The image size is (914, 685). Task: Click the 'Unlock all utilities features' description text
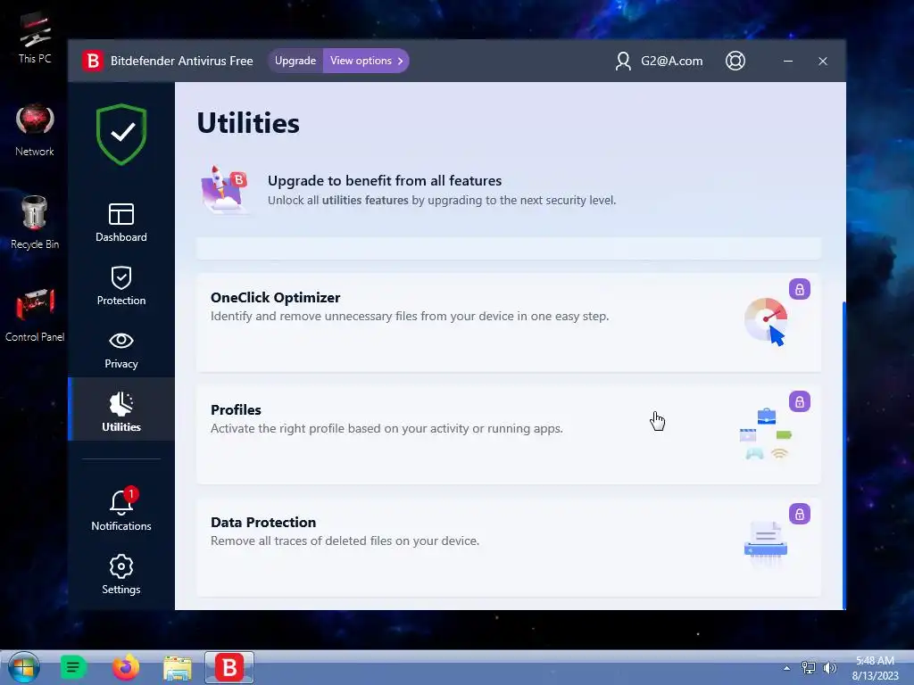[x=441, y=201]
